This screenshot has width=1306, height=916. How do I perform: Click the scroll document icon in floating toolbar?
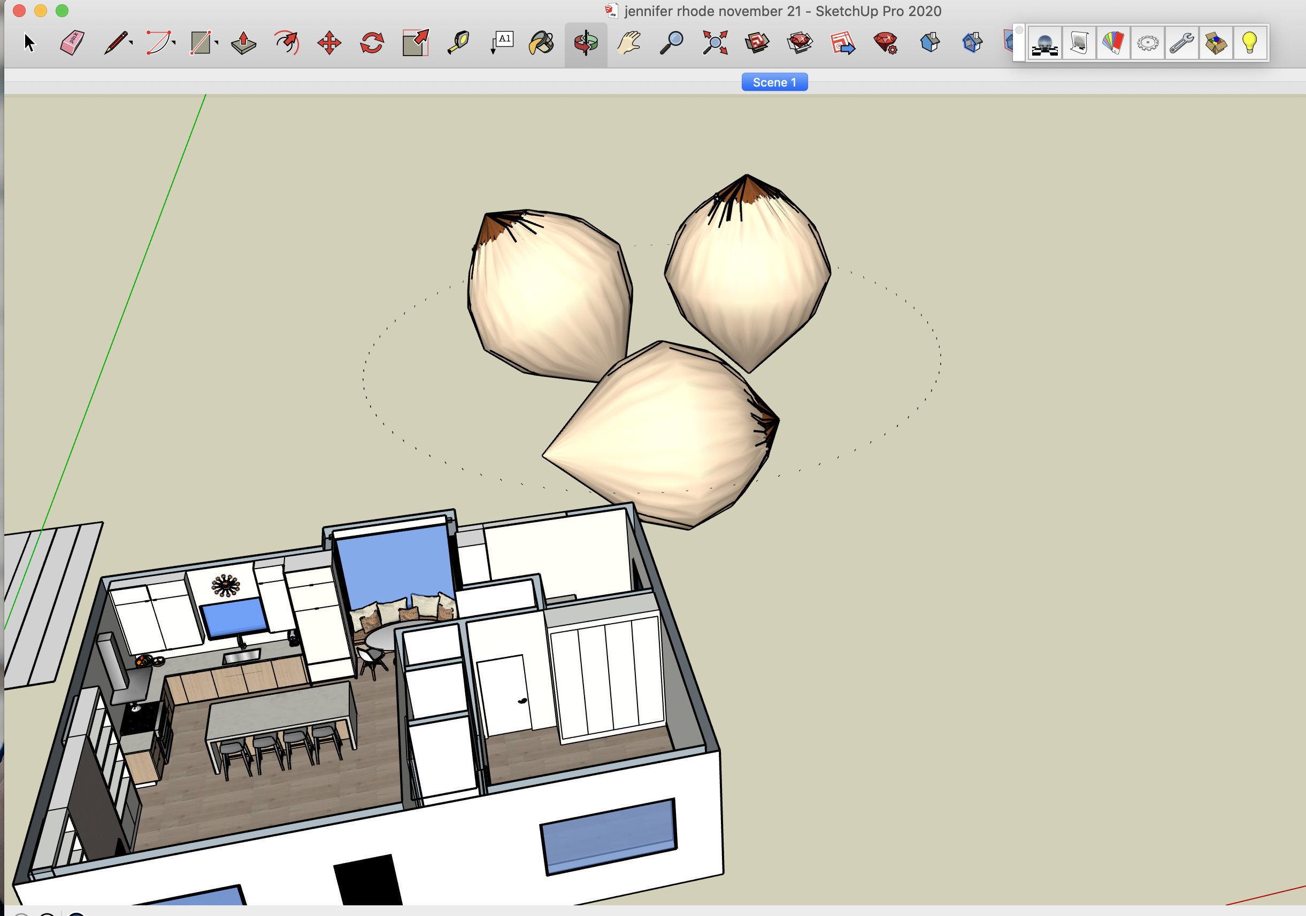click(x=1079, y=43)
